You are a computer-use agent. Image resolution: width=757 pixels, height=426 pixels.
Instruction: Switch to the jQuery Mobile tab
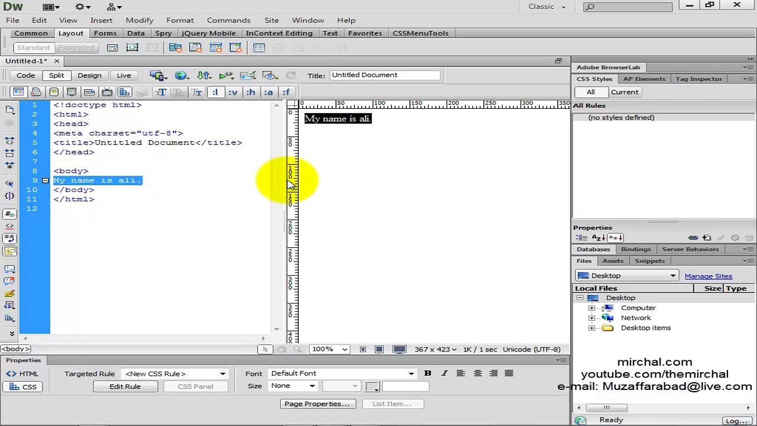[208, 33]
